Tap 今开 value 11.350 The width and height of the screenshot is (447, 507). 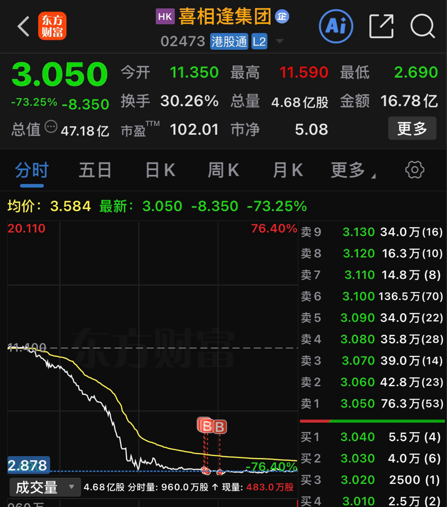pos(194,72)
